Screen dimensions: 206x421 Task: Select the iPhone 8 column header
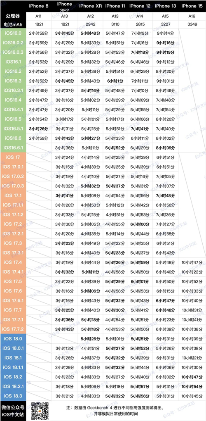(39, 6)
